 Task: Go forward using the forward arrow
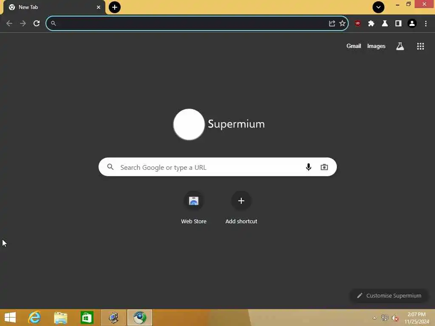[23, 23]
